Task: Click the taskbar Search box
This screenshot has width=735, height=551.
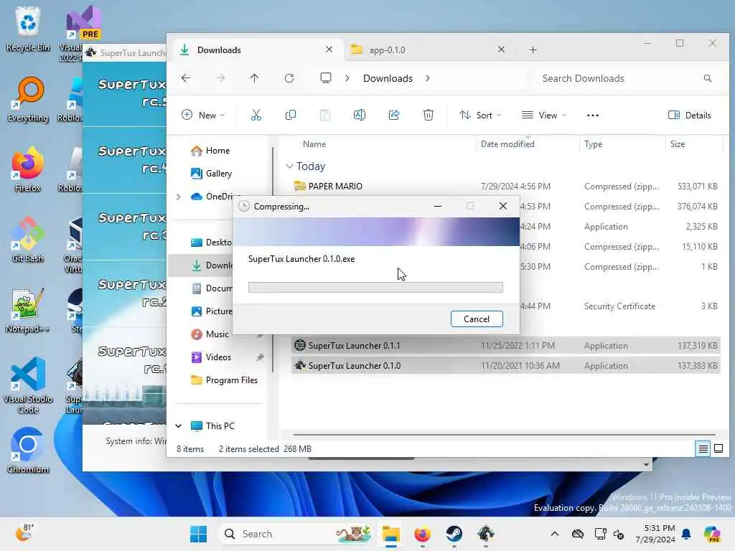Action: pos(296,534)
